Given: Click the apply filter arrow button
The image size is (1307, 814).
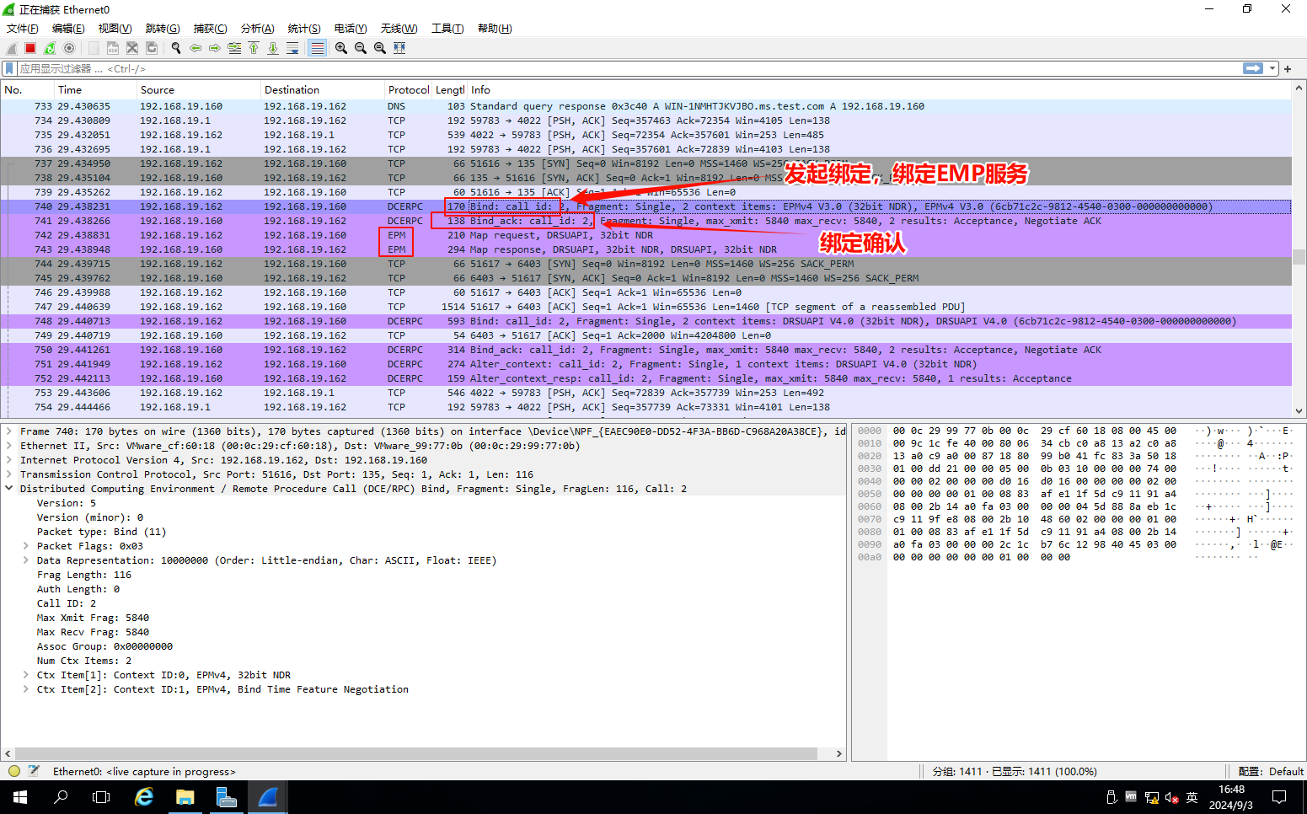Looking at the screenshot, I should pyautogui.click(x=1253, y=68).
